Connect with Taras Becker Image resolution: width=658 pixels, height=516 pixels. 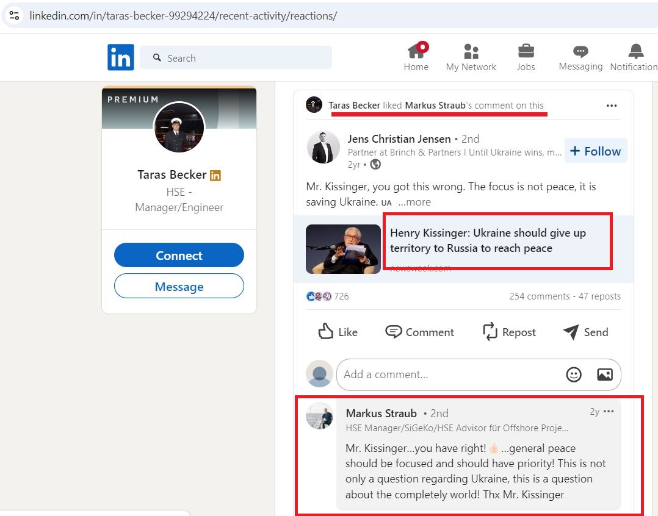[x=179, y=255]
